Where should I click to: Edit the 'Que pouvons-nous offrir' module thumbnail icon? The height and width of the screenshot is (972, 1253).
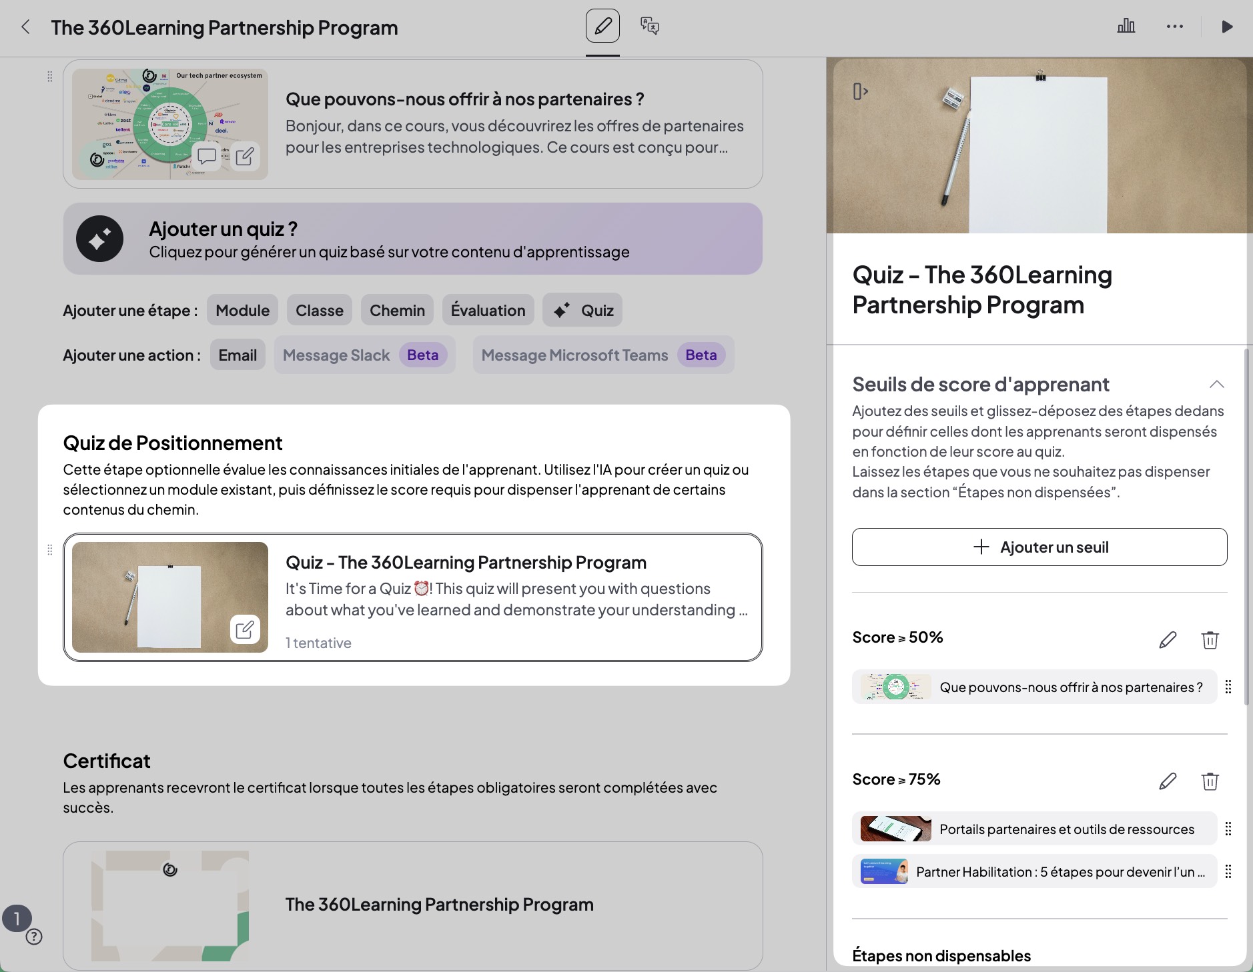245,157
